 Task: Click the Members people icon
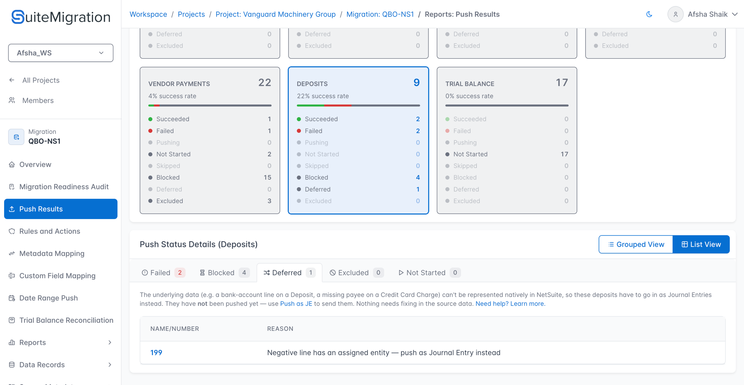12,100
